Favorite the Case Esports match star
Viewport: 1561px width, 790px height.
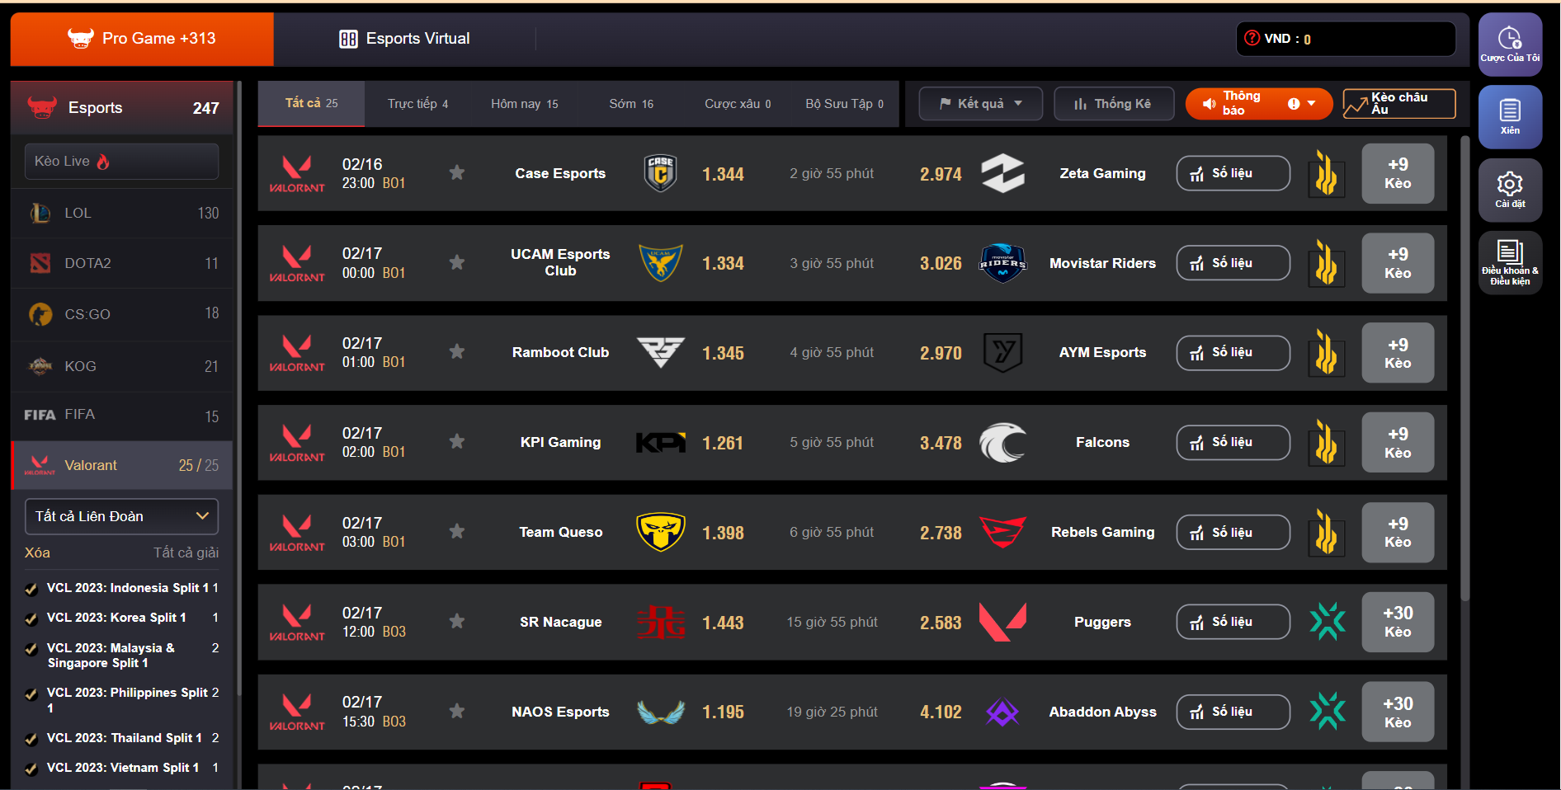tap(457, 172)
